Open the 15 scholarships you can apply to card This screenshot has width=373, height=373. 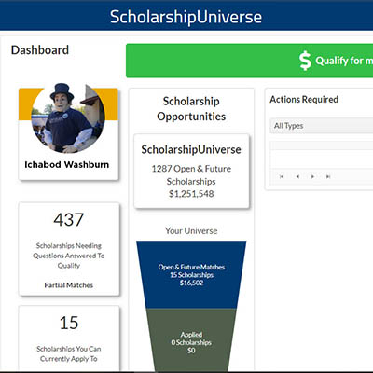click(69, 338)
